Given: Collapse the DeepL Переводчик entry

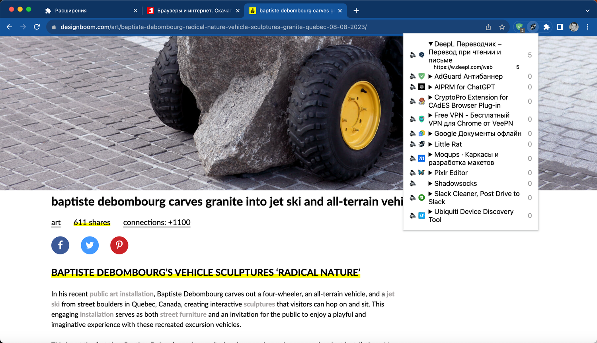Looking at the screenshot, I should pos(431,44).
